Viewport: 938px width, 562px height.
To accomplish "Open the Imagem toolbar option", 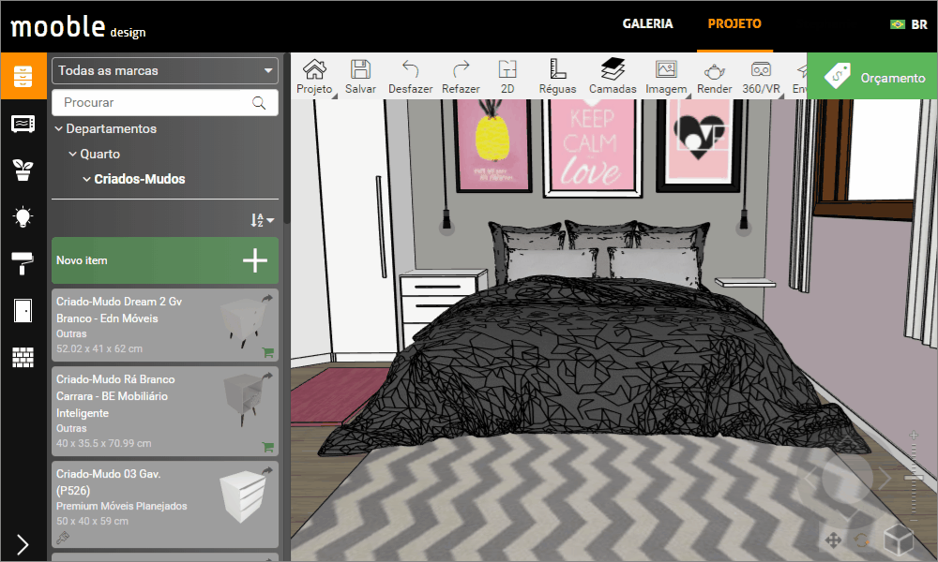I will pyautogui.click(x=666, y=77).
